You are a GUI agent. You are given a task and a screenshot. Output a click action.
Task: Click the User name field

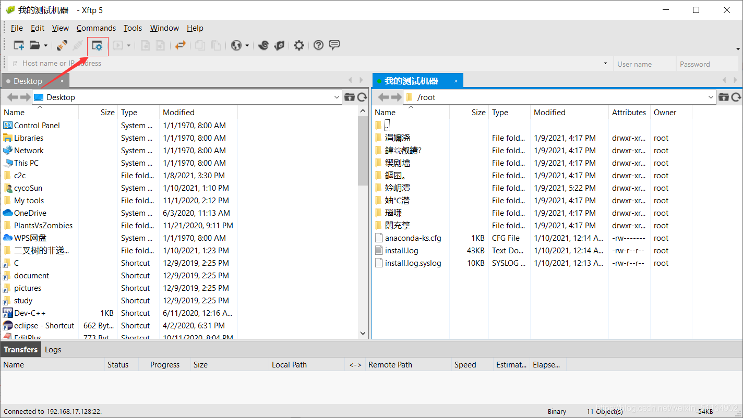[x=644, y=64]
